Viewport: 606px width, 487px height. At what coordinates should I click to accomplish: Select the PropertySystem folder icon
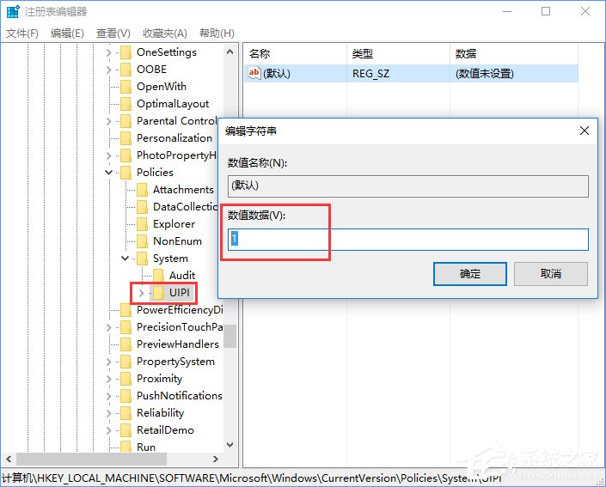[x=125, y=362]
